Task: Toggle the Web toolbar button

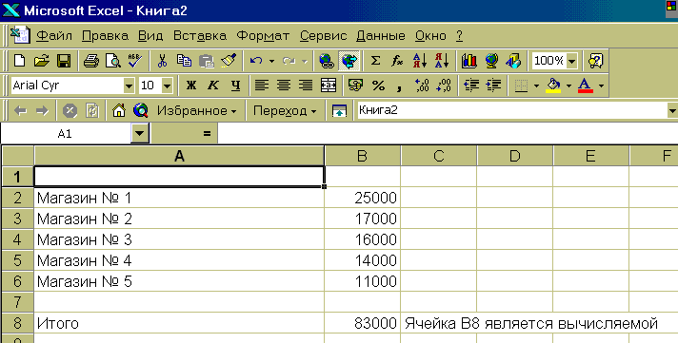Action: coord(349,61)
